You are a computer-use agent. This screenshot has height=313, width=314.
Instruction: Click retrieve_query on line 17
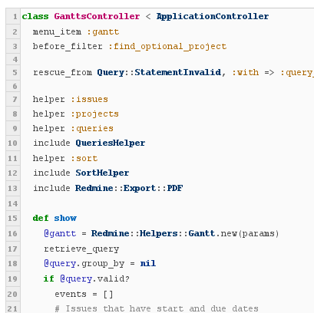click(81, 249)
